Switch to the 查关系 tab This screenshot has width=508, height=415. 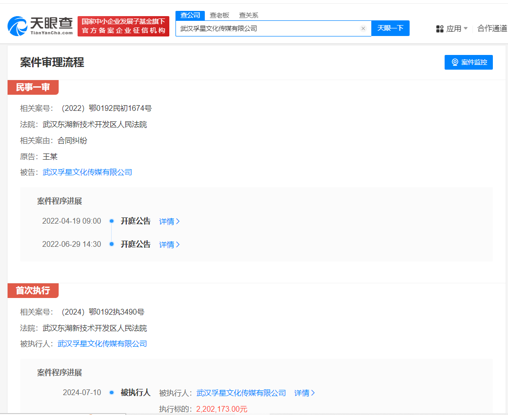tap(248, 15)
